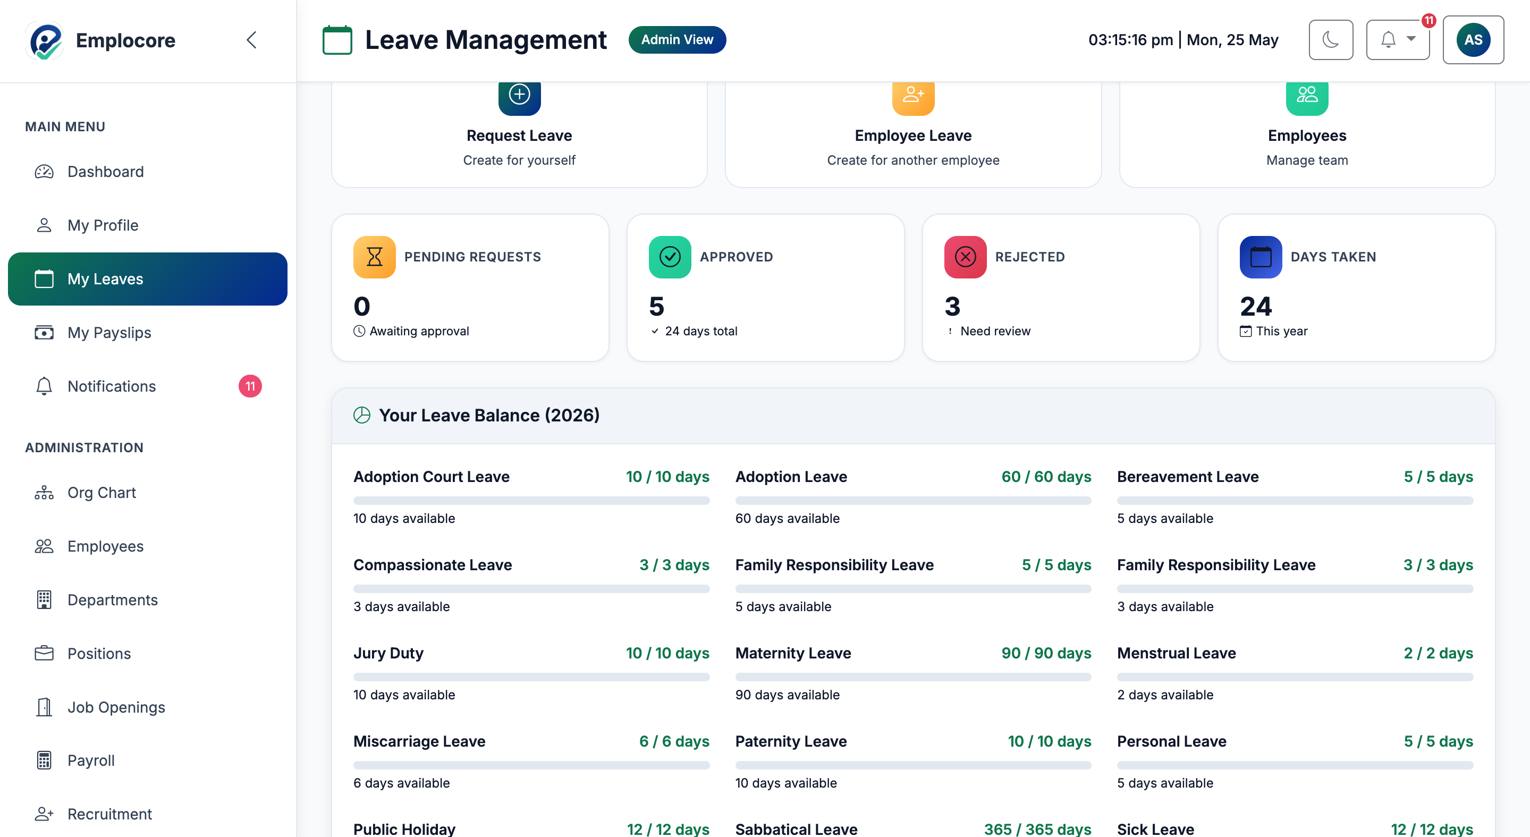Click the Approved checkmark icon
Image resolution: width=1530 pixels, height=837 pixels.
[x=670, y=257]
